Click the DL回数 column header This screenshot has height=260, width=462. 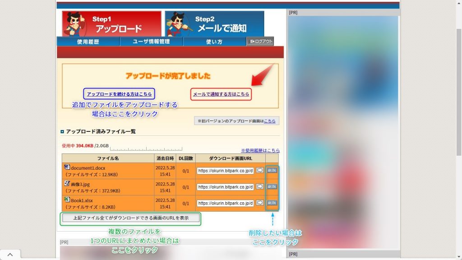(x=185, y=158)
